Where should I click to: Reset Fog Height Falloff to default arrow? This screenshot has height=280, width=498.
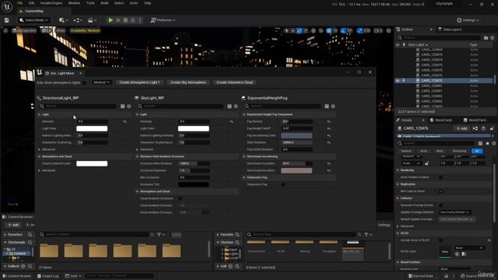(328, 128)
